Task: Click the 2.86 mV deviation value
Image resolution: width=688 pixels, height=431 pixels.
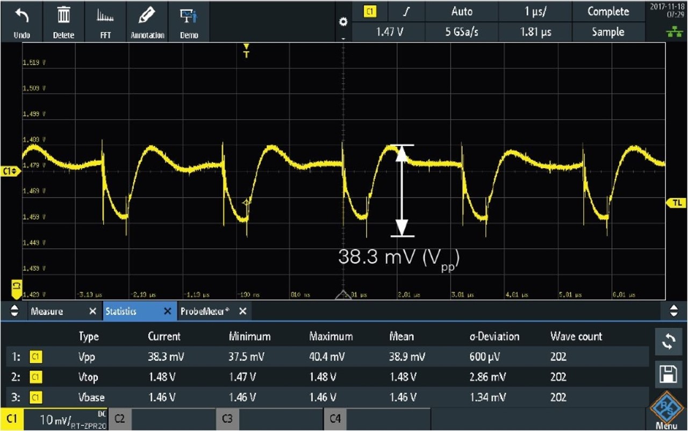Action: click(488, 377)
